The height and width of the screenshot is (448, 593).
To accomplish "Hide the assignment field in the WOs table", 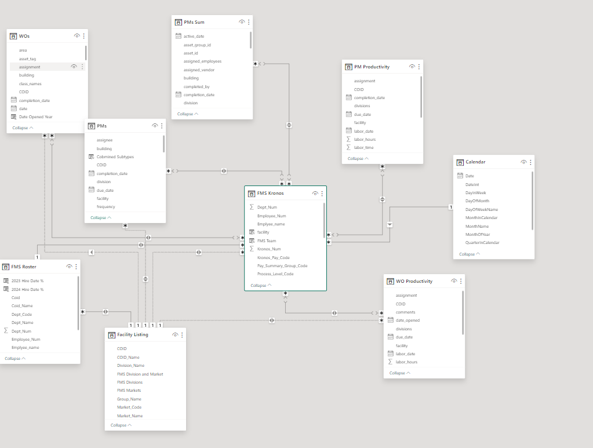I will (x=74, y=67).
